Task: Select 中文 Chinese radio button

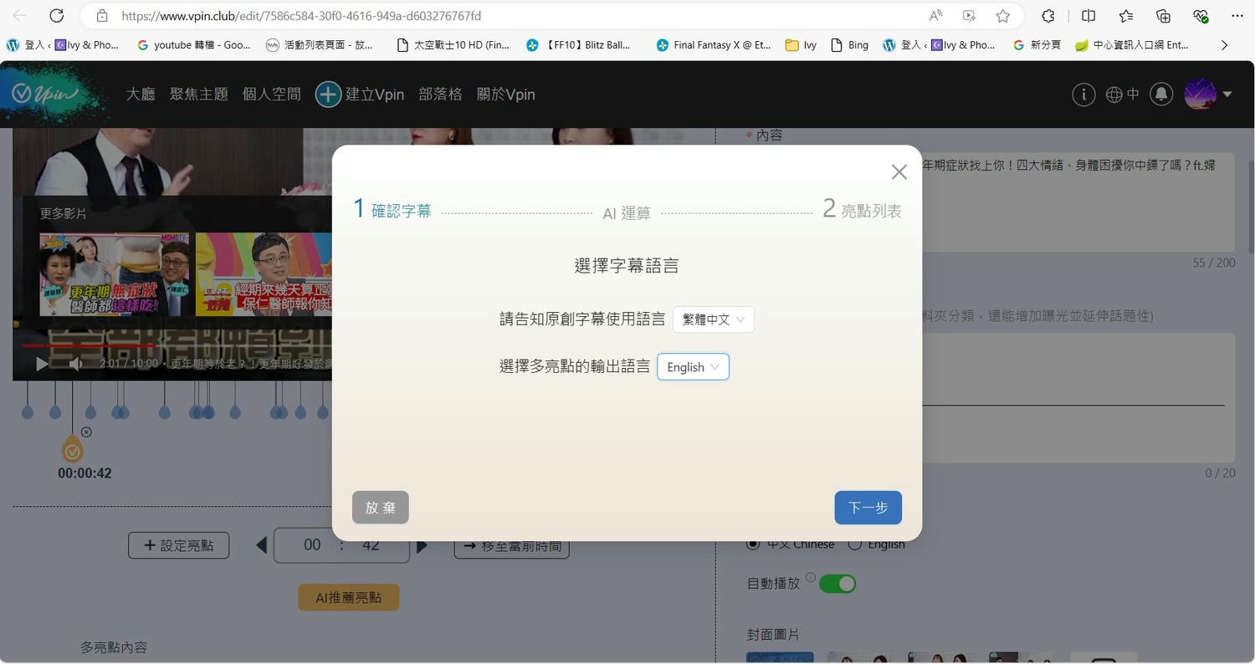Action: (753, 544)
